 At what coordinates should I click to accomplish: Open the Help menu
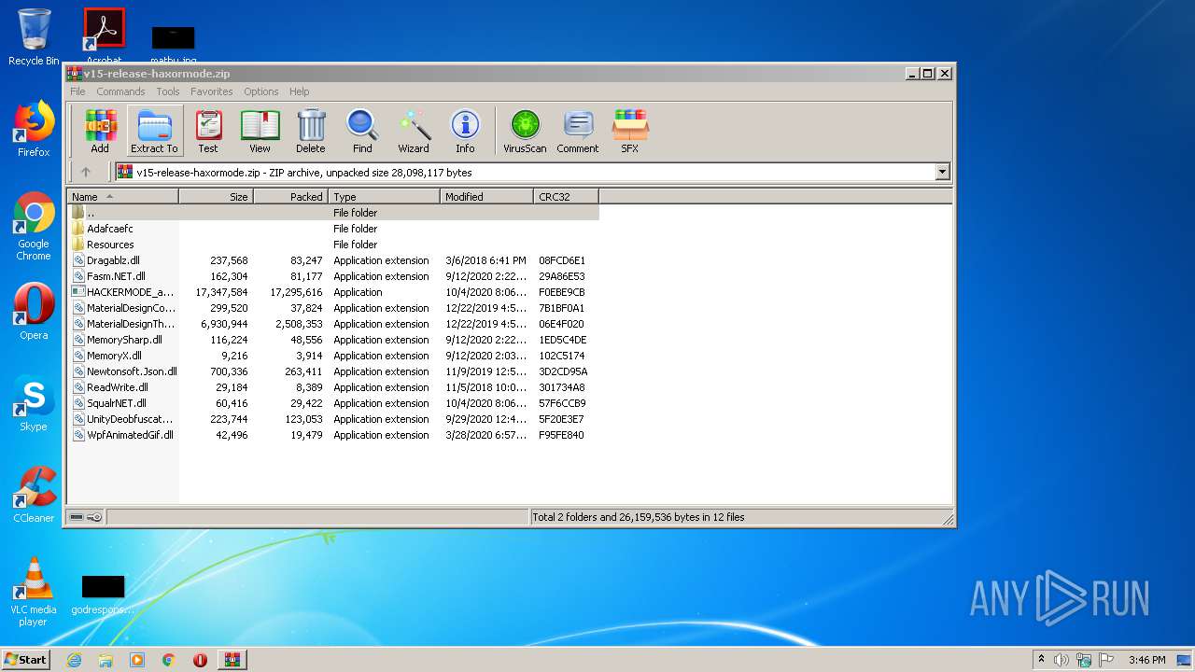coord(299,91)
